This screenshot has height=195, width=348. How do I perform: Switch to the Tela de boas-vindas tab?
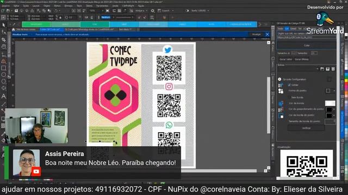pos(26,29)
